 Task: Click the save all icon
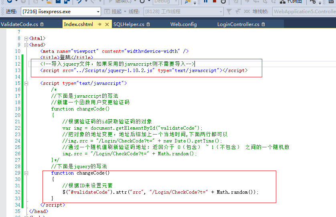[67, 2]
